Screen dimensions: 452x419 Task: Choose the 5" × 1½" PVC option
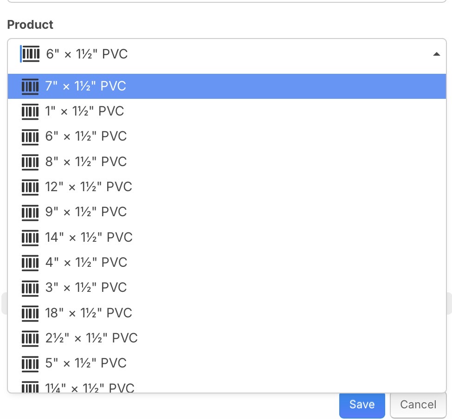pyautogui.click(x=86, y=363)
